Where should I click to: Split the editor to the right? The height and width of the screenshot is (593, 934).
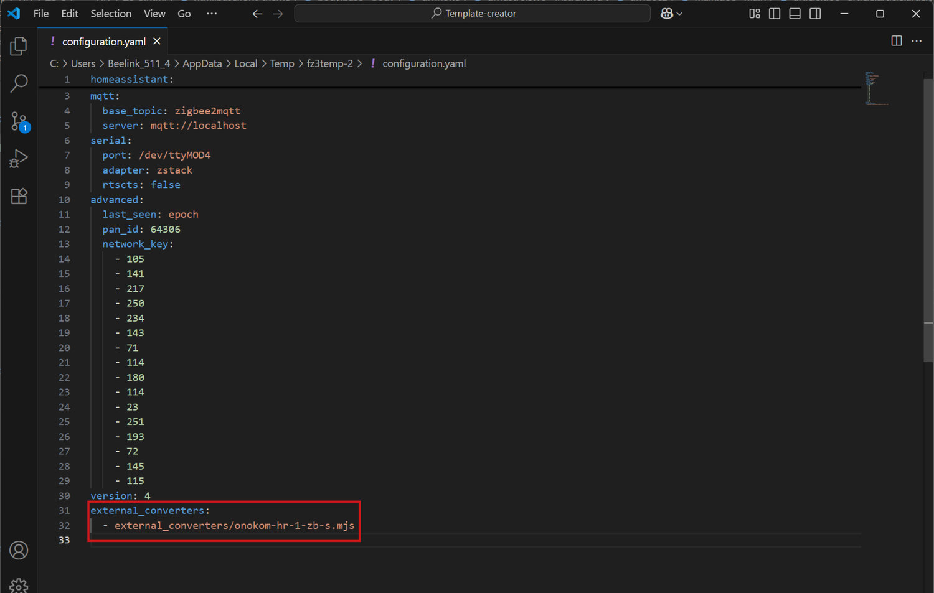896,41
